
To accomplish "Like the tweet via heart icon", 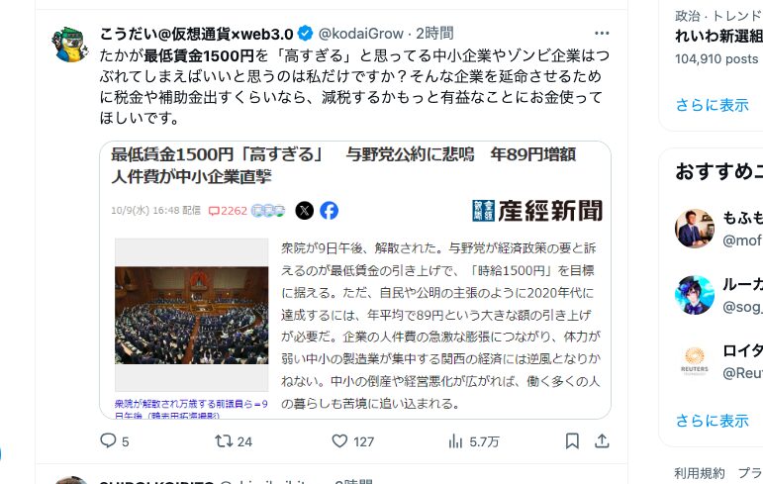I will point(339,441).
